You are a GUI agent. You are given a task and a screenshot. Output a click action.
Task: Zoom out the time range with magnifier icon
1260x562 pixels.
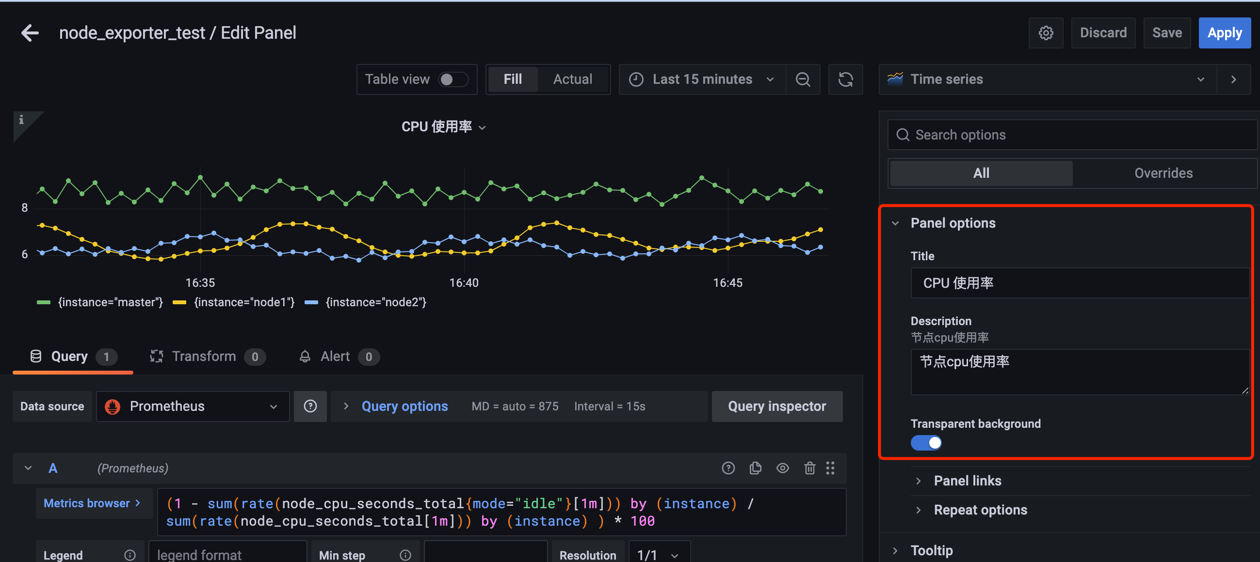click(x=803, y=79)
